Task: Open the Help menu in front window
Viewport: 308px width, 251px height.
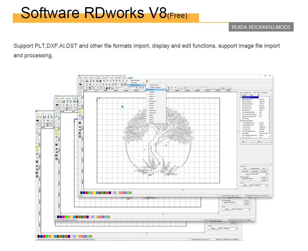Action: tap(130, 78)
